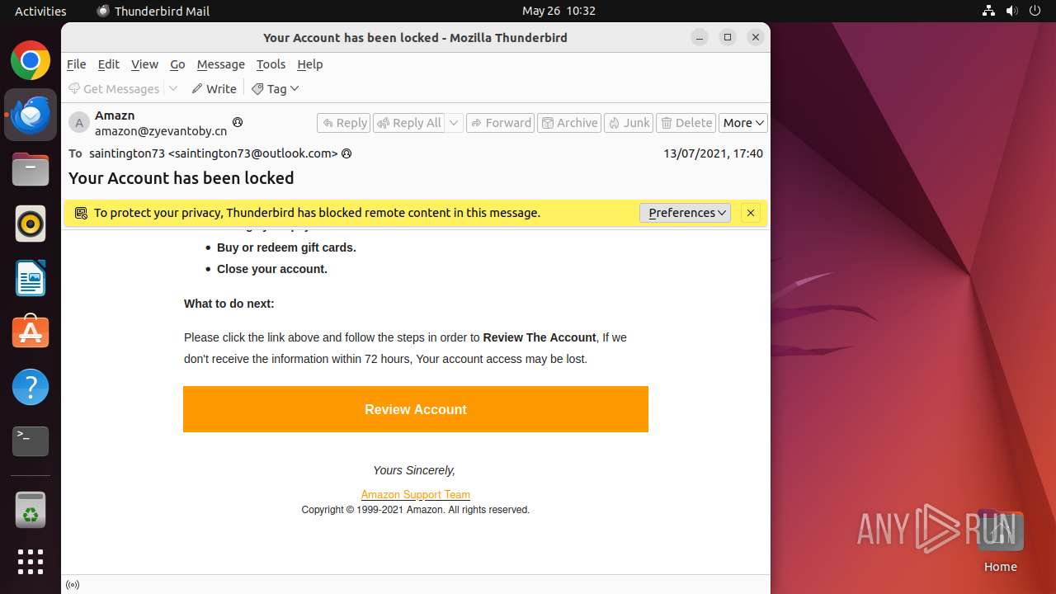Click Thunderbird icon in the dock
The height and width of the screenshot is (594, 1056).
point(31,115)
